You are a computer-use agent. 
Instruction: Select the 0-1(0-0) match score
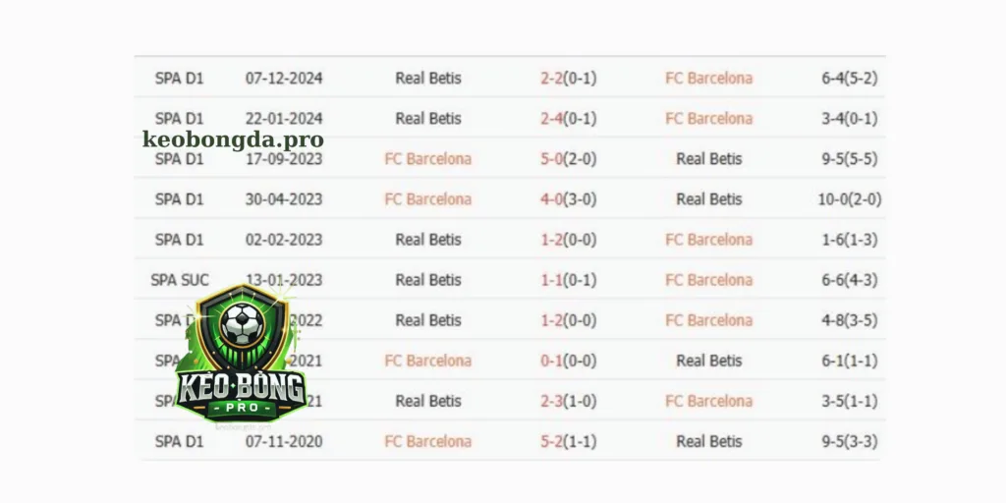click(568, 361)
